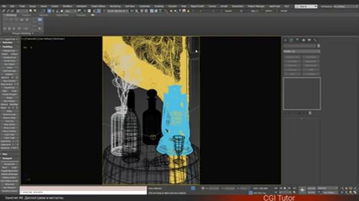Open the Modifiers menu
Viewport: 359px width, 201px height.
(67, 6)
